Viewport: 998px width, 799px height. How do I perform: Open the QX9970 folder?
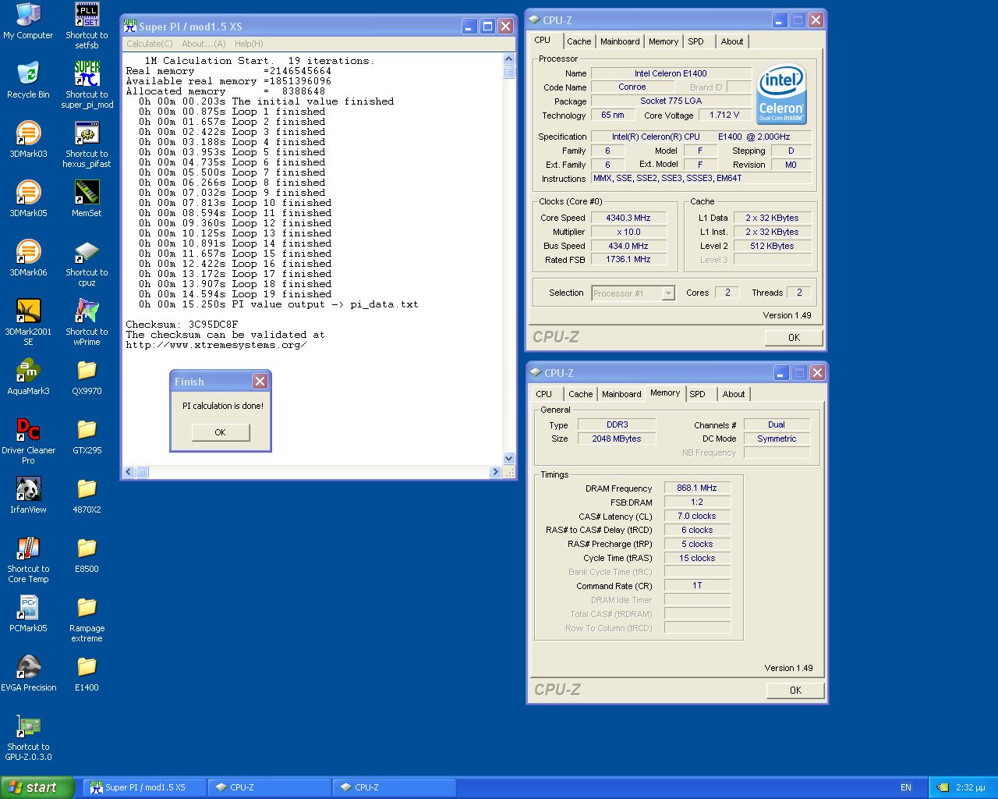87,376
